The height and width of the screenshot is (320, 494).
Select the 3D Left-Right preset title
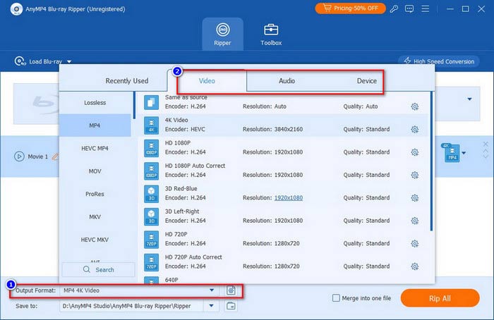(182, 211)
